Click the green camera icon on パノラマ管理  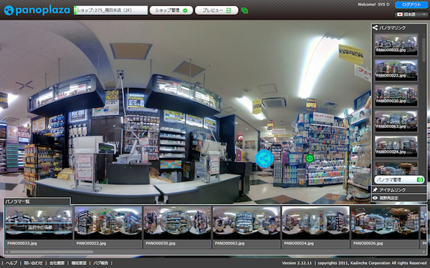419,179
